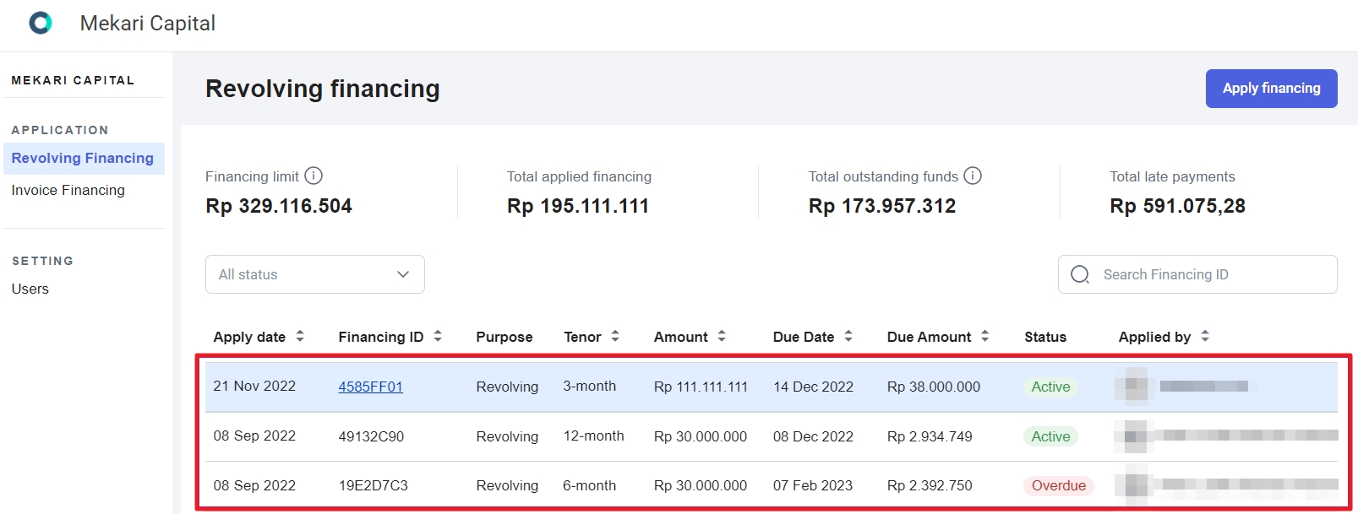Screen dimensions: 1358x514
Task: Open the All status dropdown
Action: click(315, 274)
